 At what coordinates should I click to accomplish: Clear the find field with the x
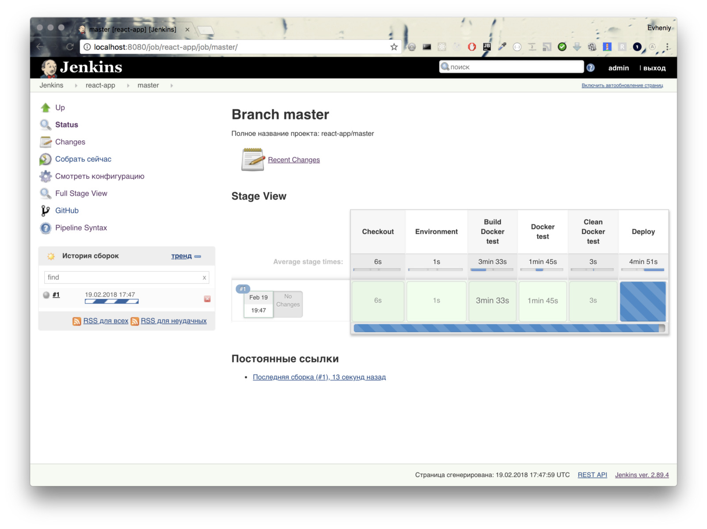click(x=204, y=278)
